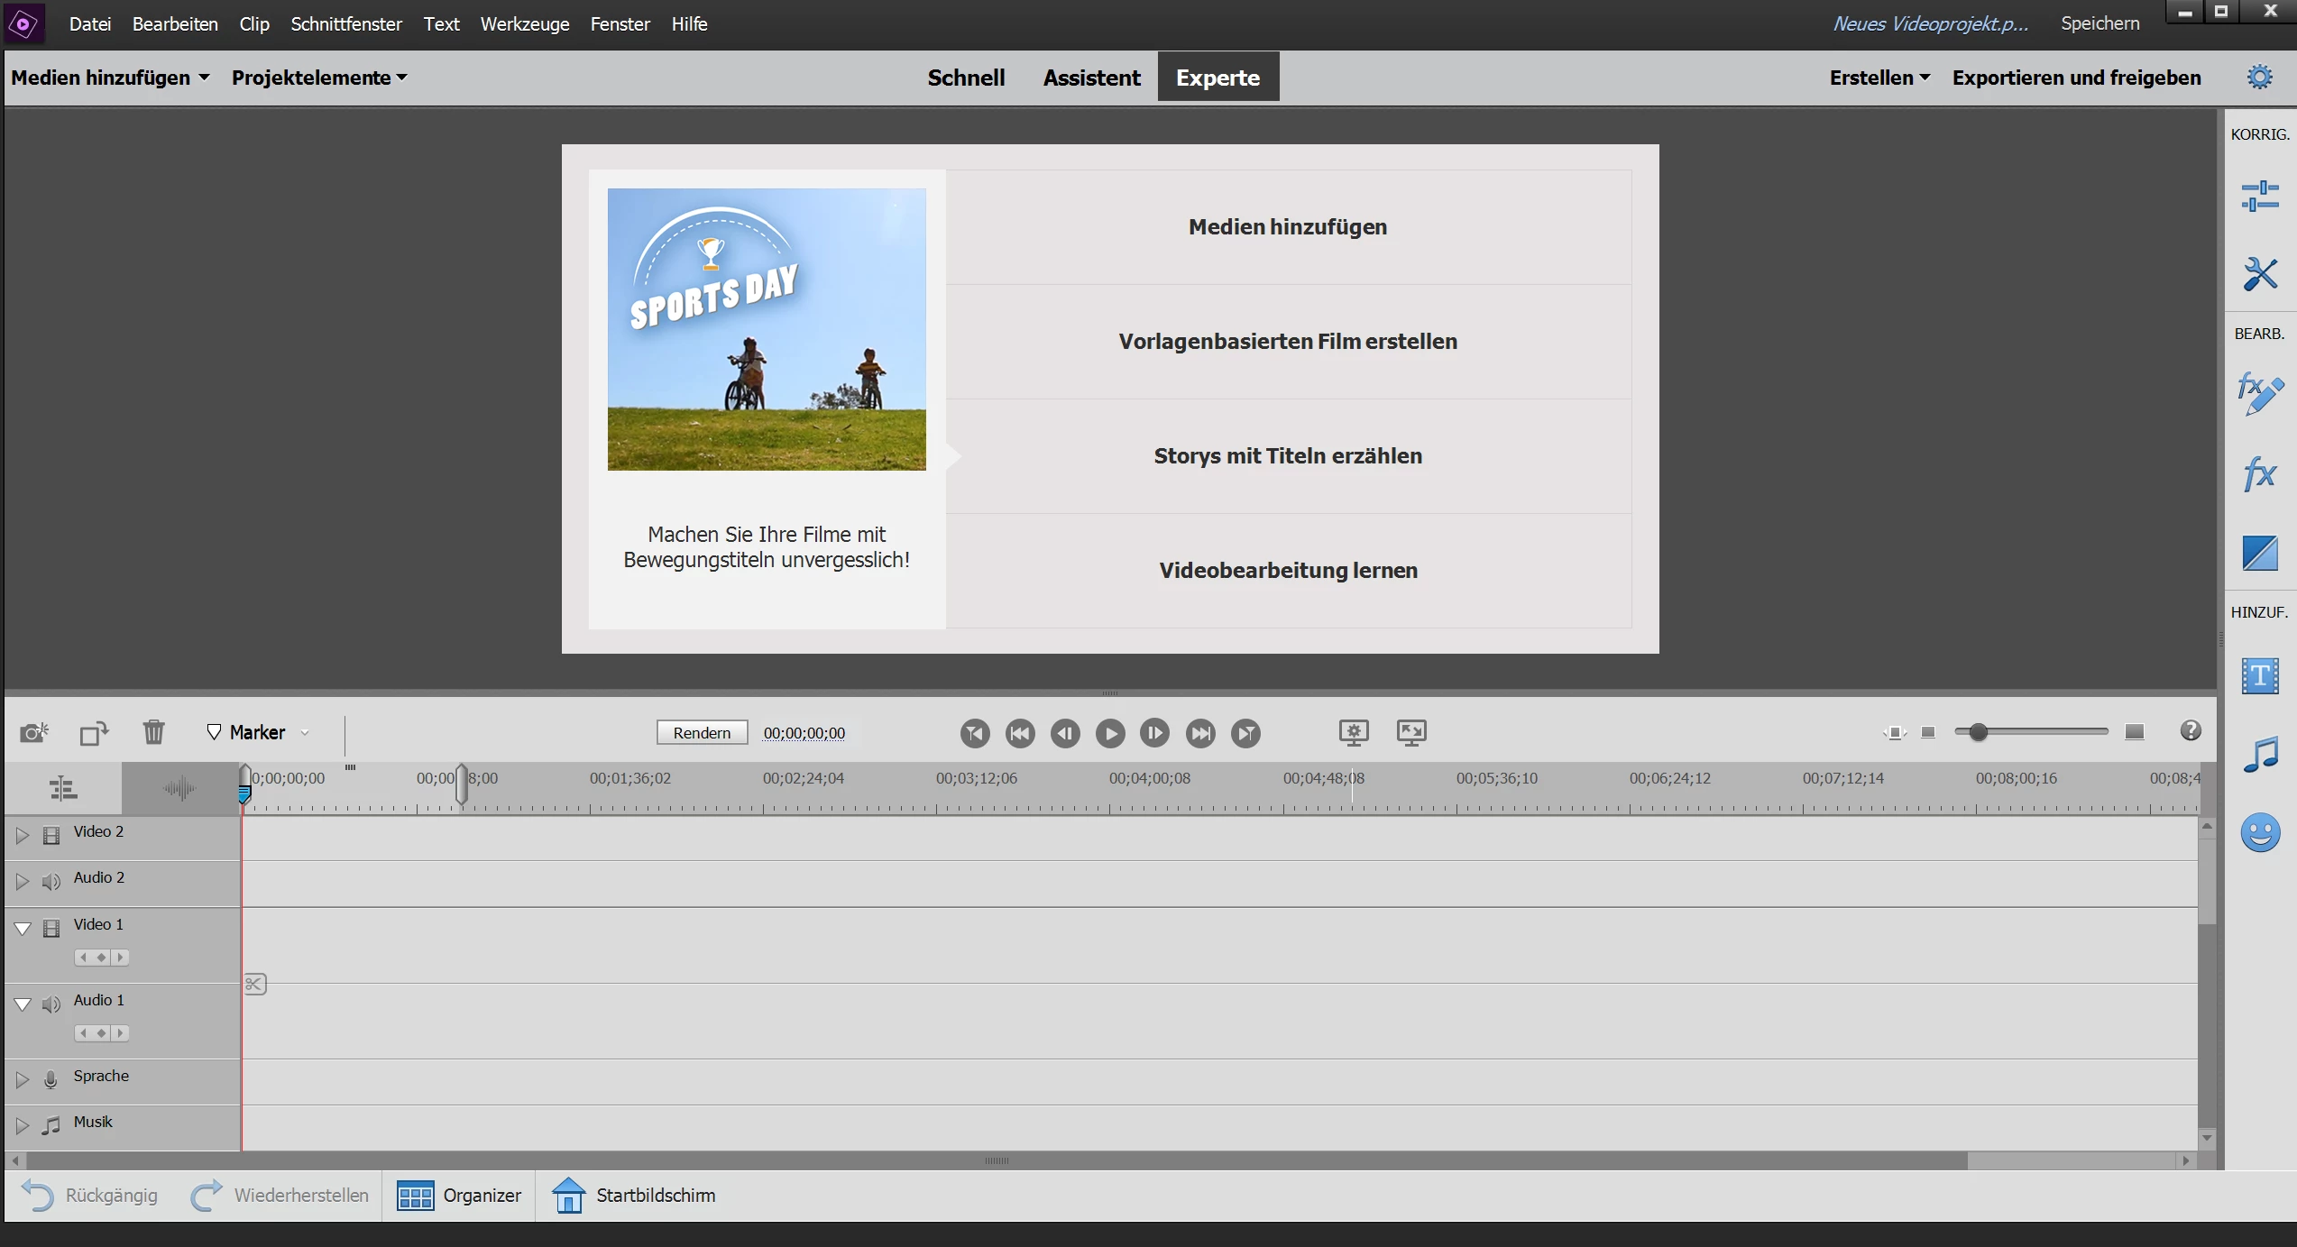Click Vorlagenbasierten Film erstellen
2297x1247 pixels.
pos(1288,342)
